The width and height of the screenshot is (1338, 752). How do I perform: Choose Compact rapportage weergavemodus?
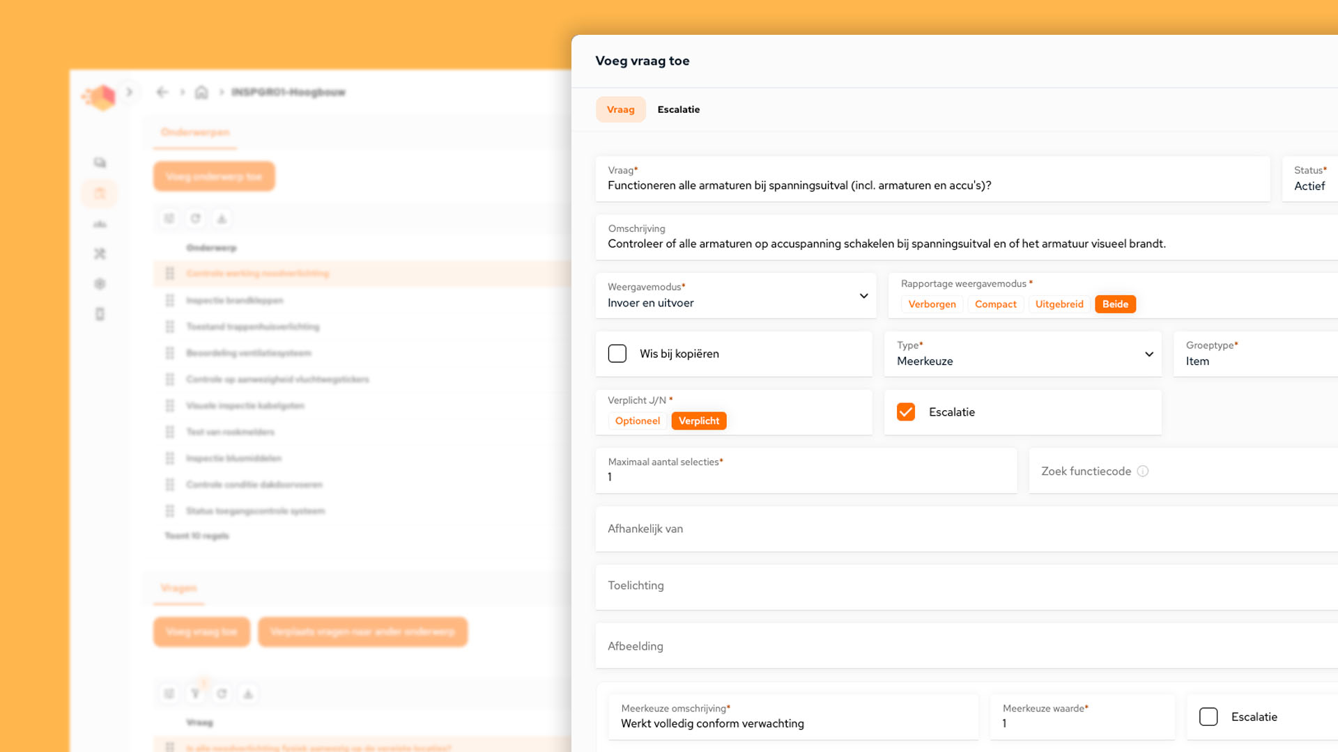pos(995,304)
